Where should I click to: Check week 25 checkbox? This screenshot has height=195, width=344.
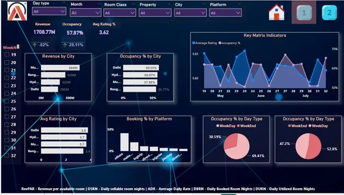tap(7, 101)
